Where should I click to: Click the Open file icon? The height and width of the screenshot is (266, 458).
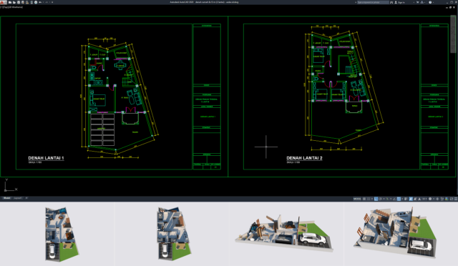pos(14,2)
